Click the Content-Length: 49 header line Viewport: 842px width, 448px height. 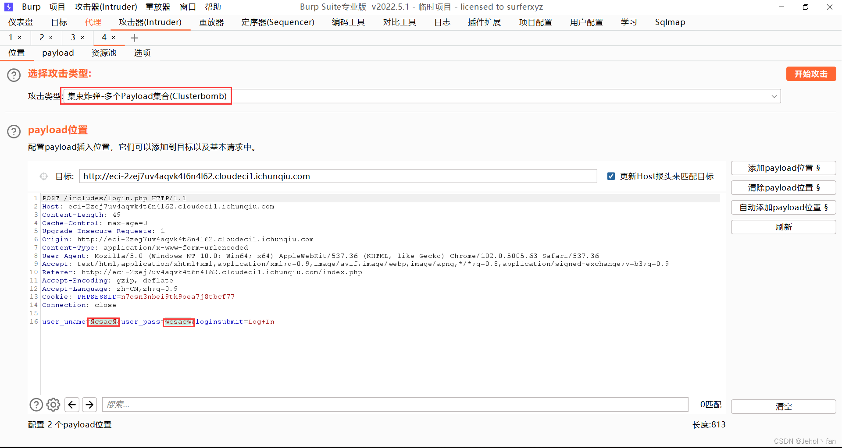click(x=81, y=215)
